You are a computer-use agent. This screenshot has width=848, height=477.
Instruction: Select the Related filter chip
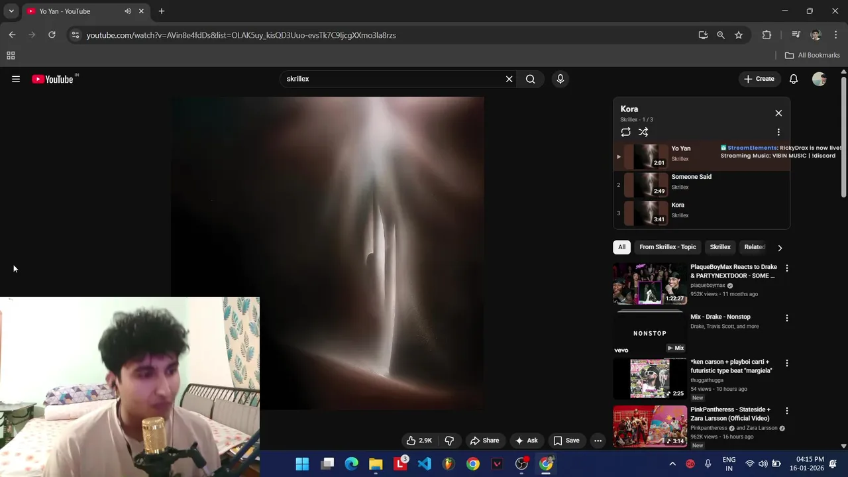pyautogui.click(x=755, y=247)
